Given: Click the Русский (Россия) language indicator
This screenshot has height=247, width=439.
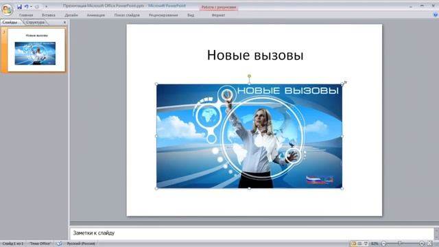Looking at the screenshot, I should [x=81, y=244].
